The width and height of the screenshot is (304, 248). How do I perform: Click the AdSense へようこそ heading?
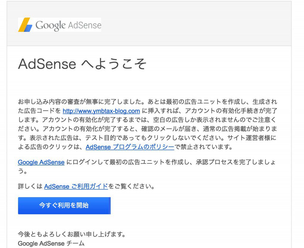point(82,64)
